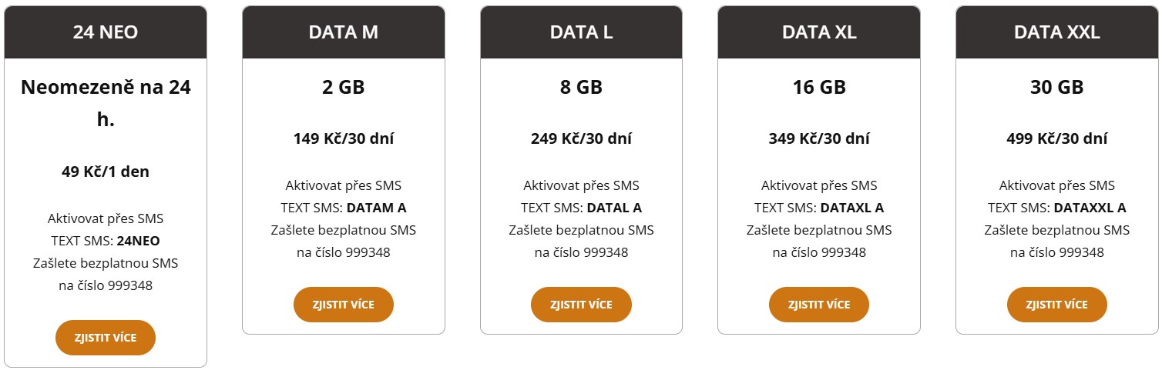
Task: Select the DATA M header
Action: (344, 32)
